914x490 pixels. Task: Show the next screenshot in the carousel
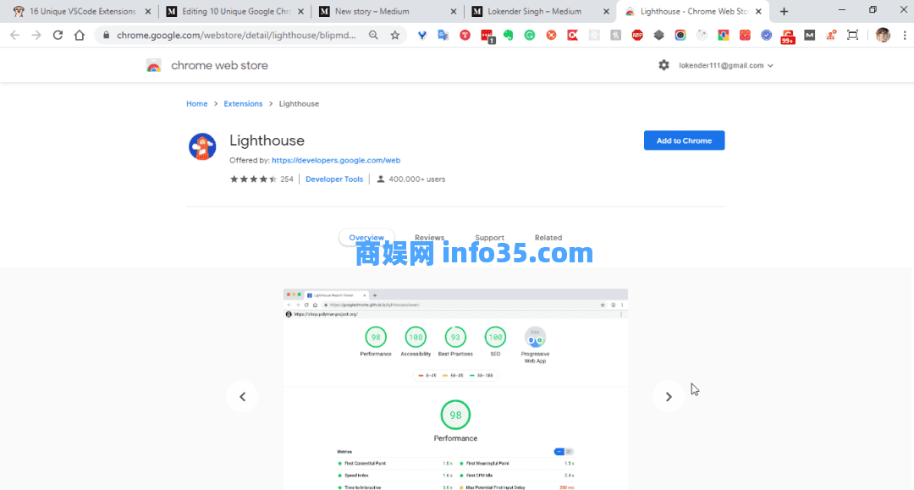click(x=669, y=397)
